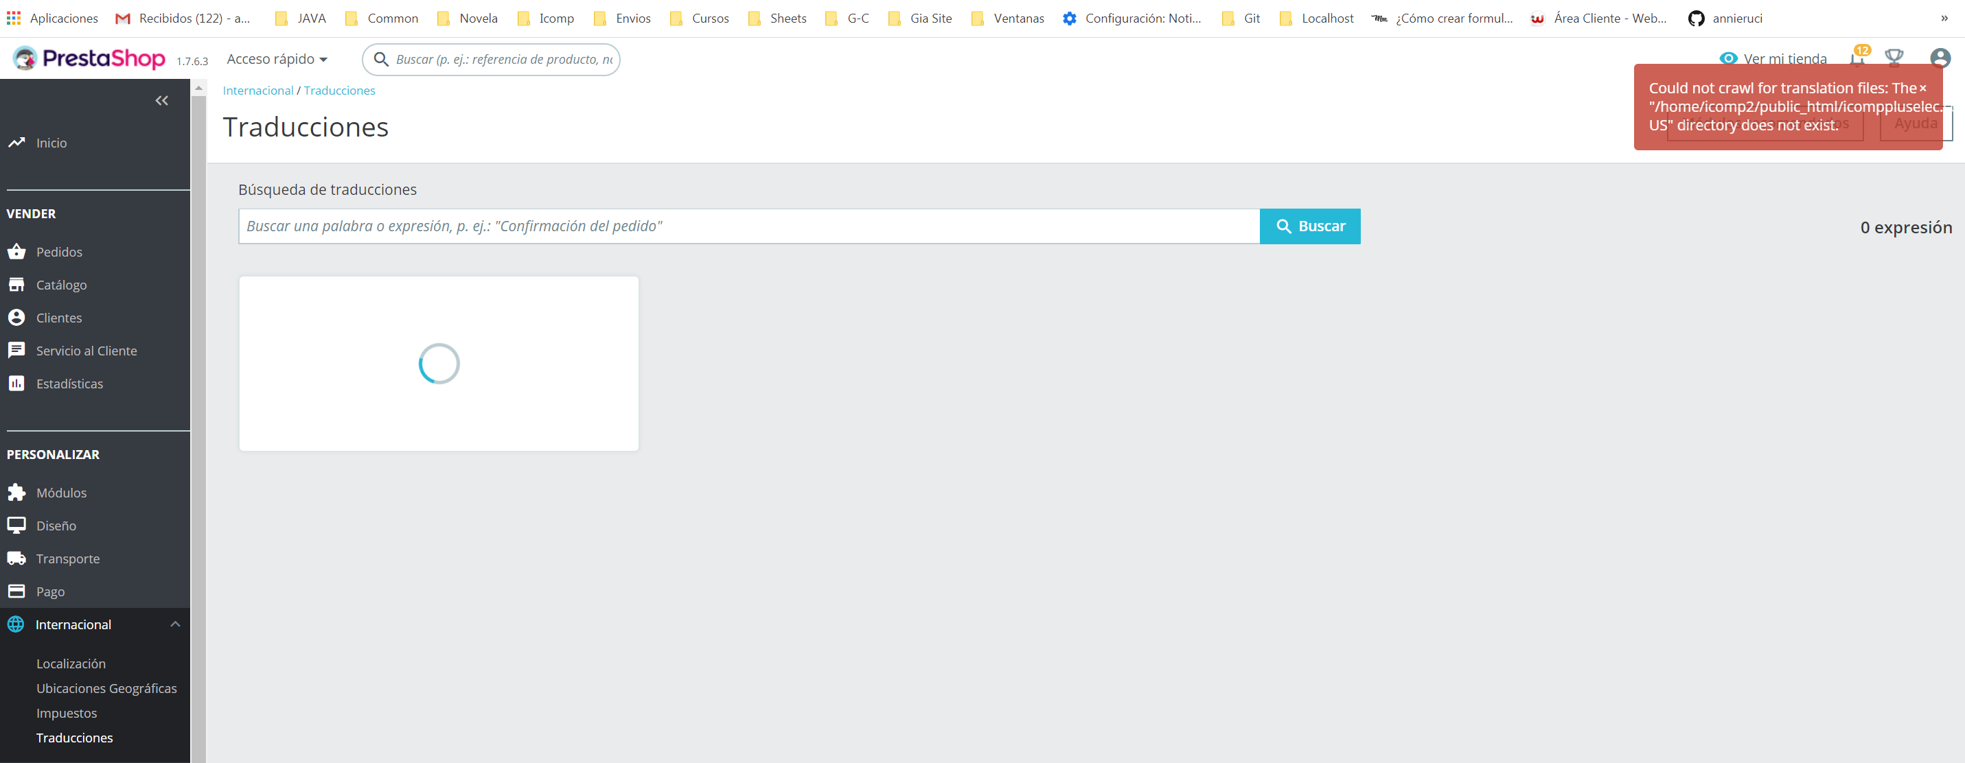Go to Localización submenu

pyautogui.click(x=71, y=663)
